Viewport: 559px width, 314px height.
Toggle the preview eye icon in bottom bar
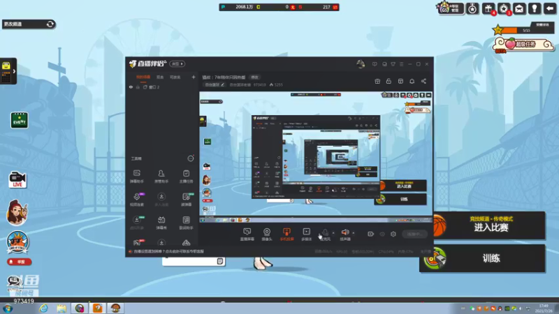point(382,234)
